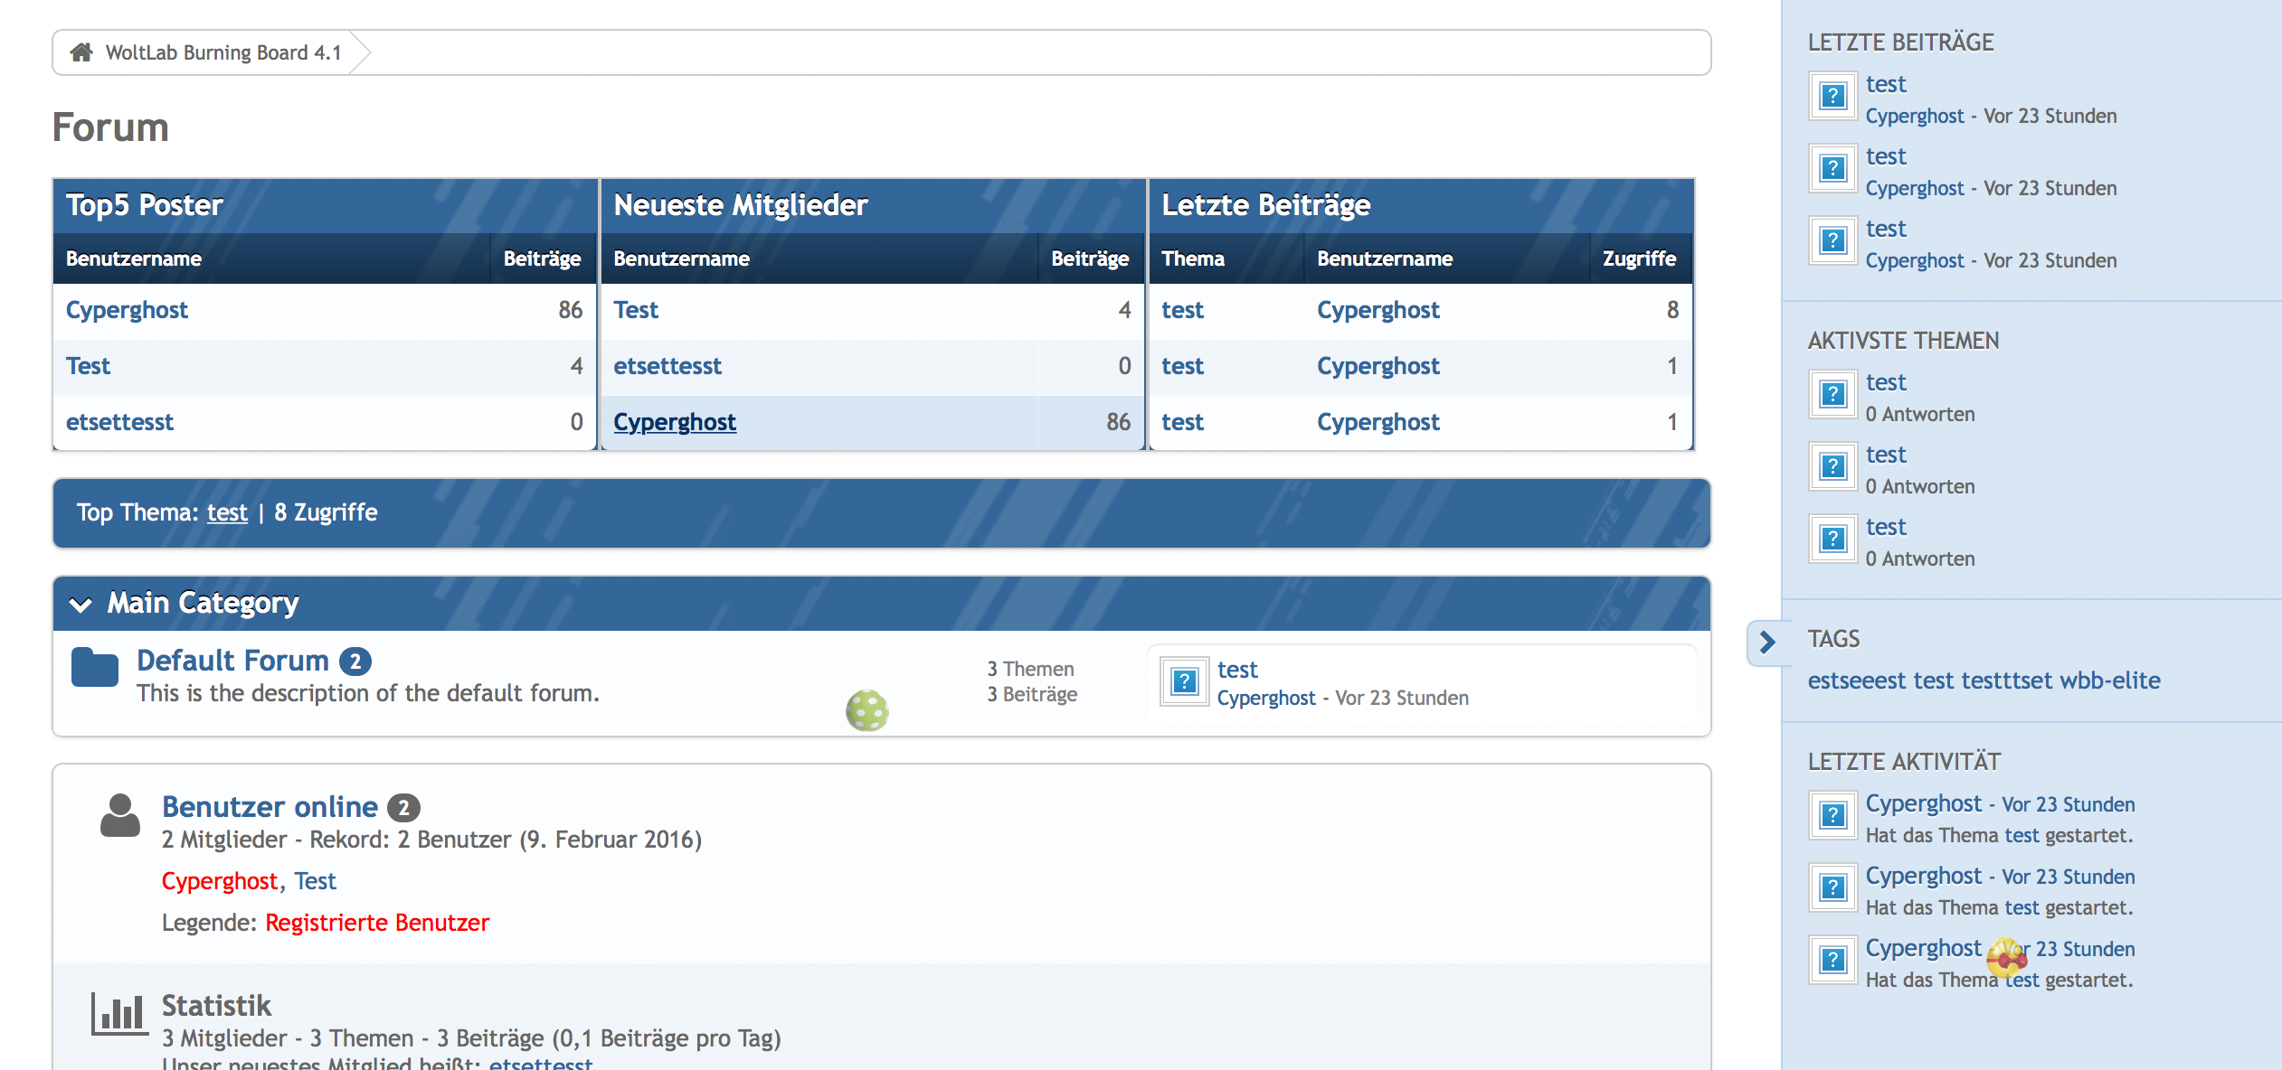Click avatar of first Letzte Aktivität entry
Screen dimensions: 2282x1070
click(x=1832, y=815)
